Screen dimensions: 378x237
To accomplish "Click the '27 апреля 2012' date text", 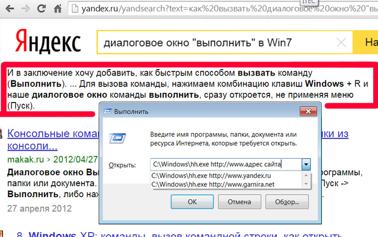I will [x=39, y=208].
